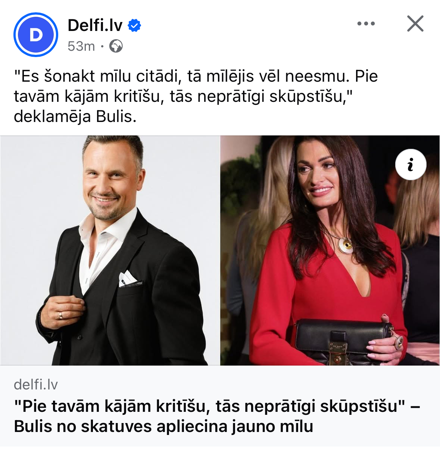
Task: Click the globe public audience icon
Action: 116,46
